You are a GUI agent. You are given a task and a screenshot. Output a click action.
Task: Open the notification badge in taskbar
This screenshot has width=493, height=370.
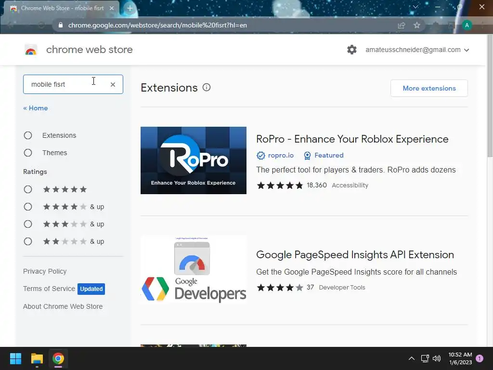tap(480, 358)
